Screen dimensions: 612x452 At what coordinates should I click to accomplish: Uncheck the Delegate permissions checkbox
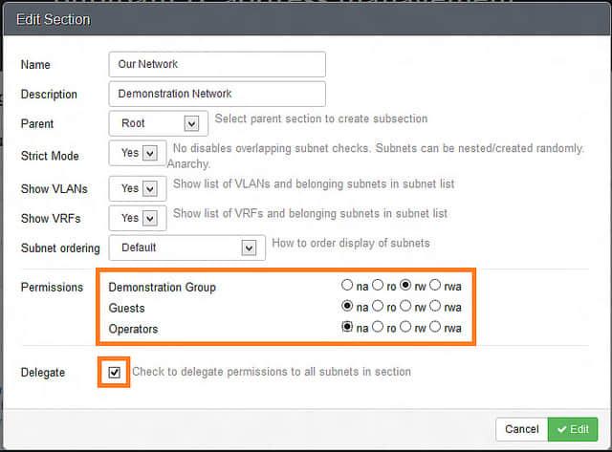(x=115, y=372)
